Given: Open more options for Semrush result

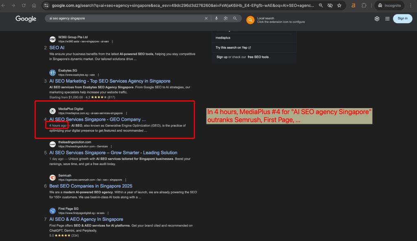Looking at the screenshot, I should click(125, 180).
